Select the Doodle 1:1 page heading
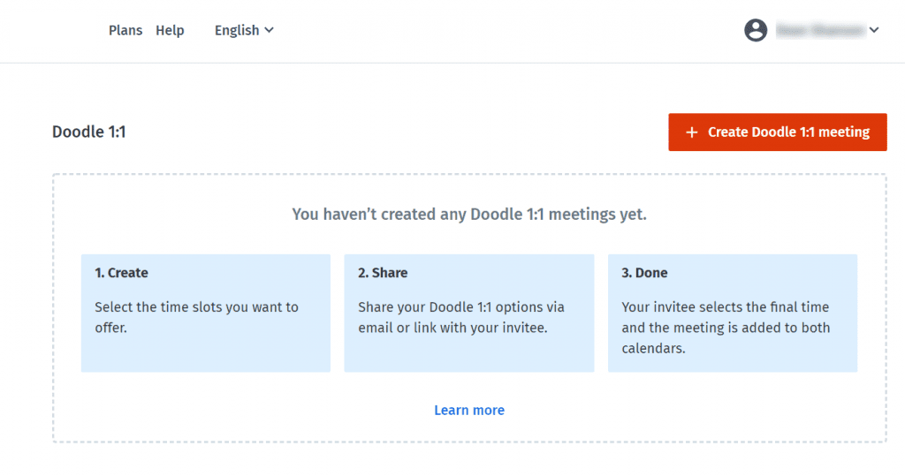Image resolution: width=905 pixels, height=476 pixels. tap(89, 132)
